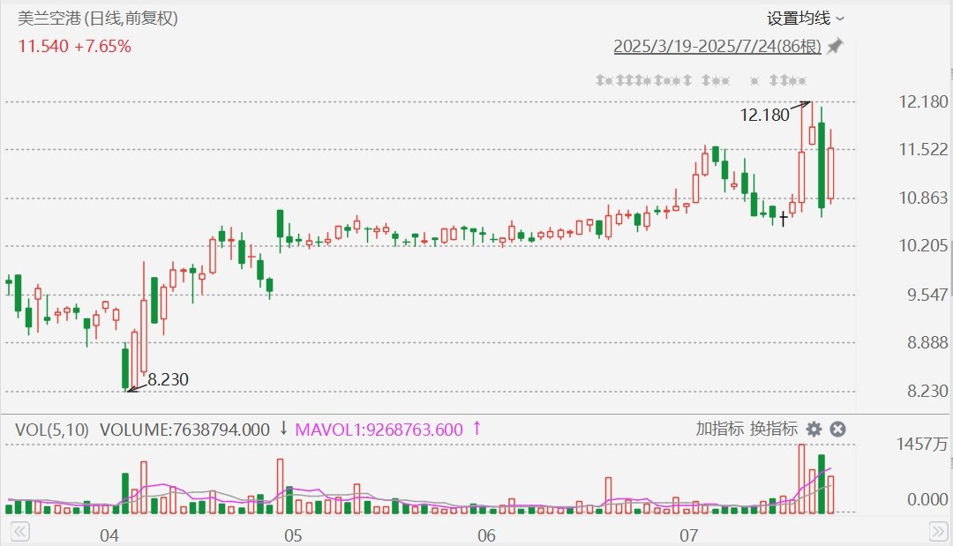Click the MAVOL1:9268763.600 value
The image size is (953, 546).
click(379, 430)
